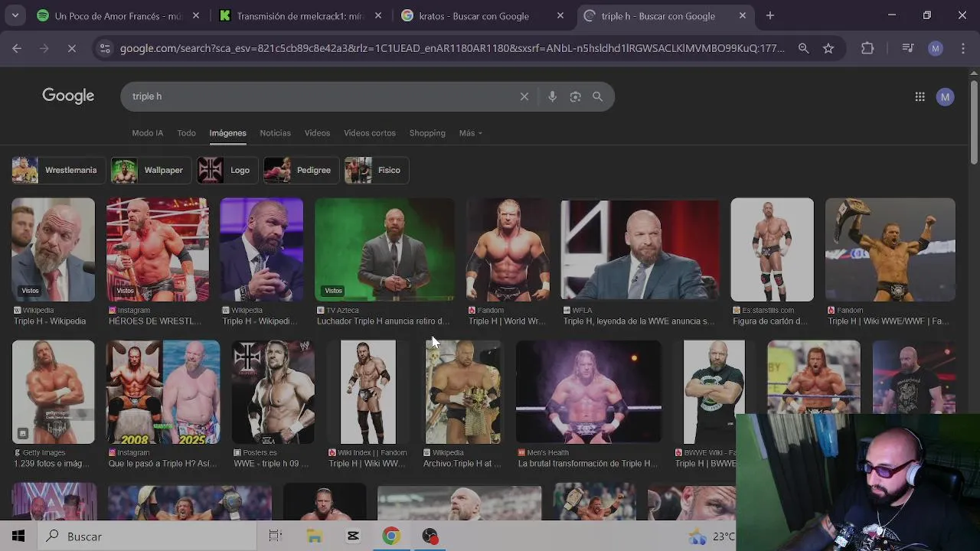
Task: Open the HÉROES DE WRESTL... Instagram image
Action: [x=158, y=249]
